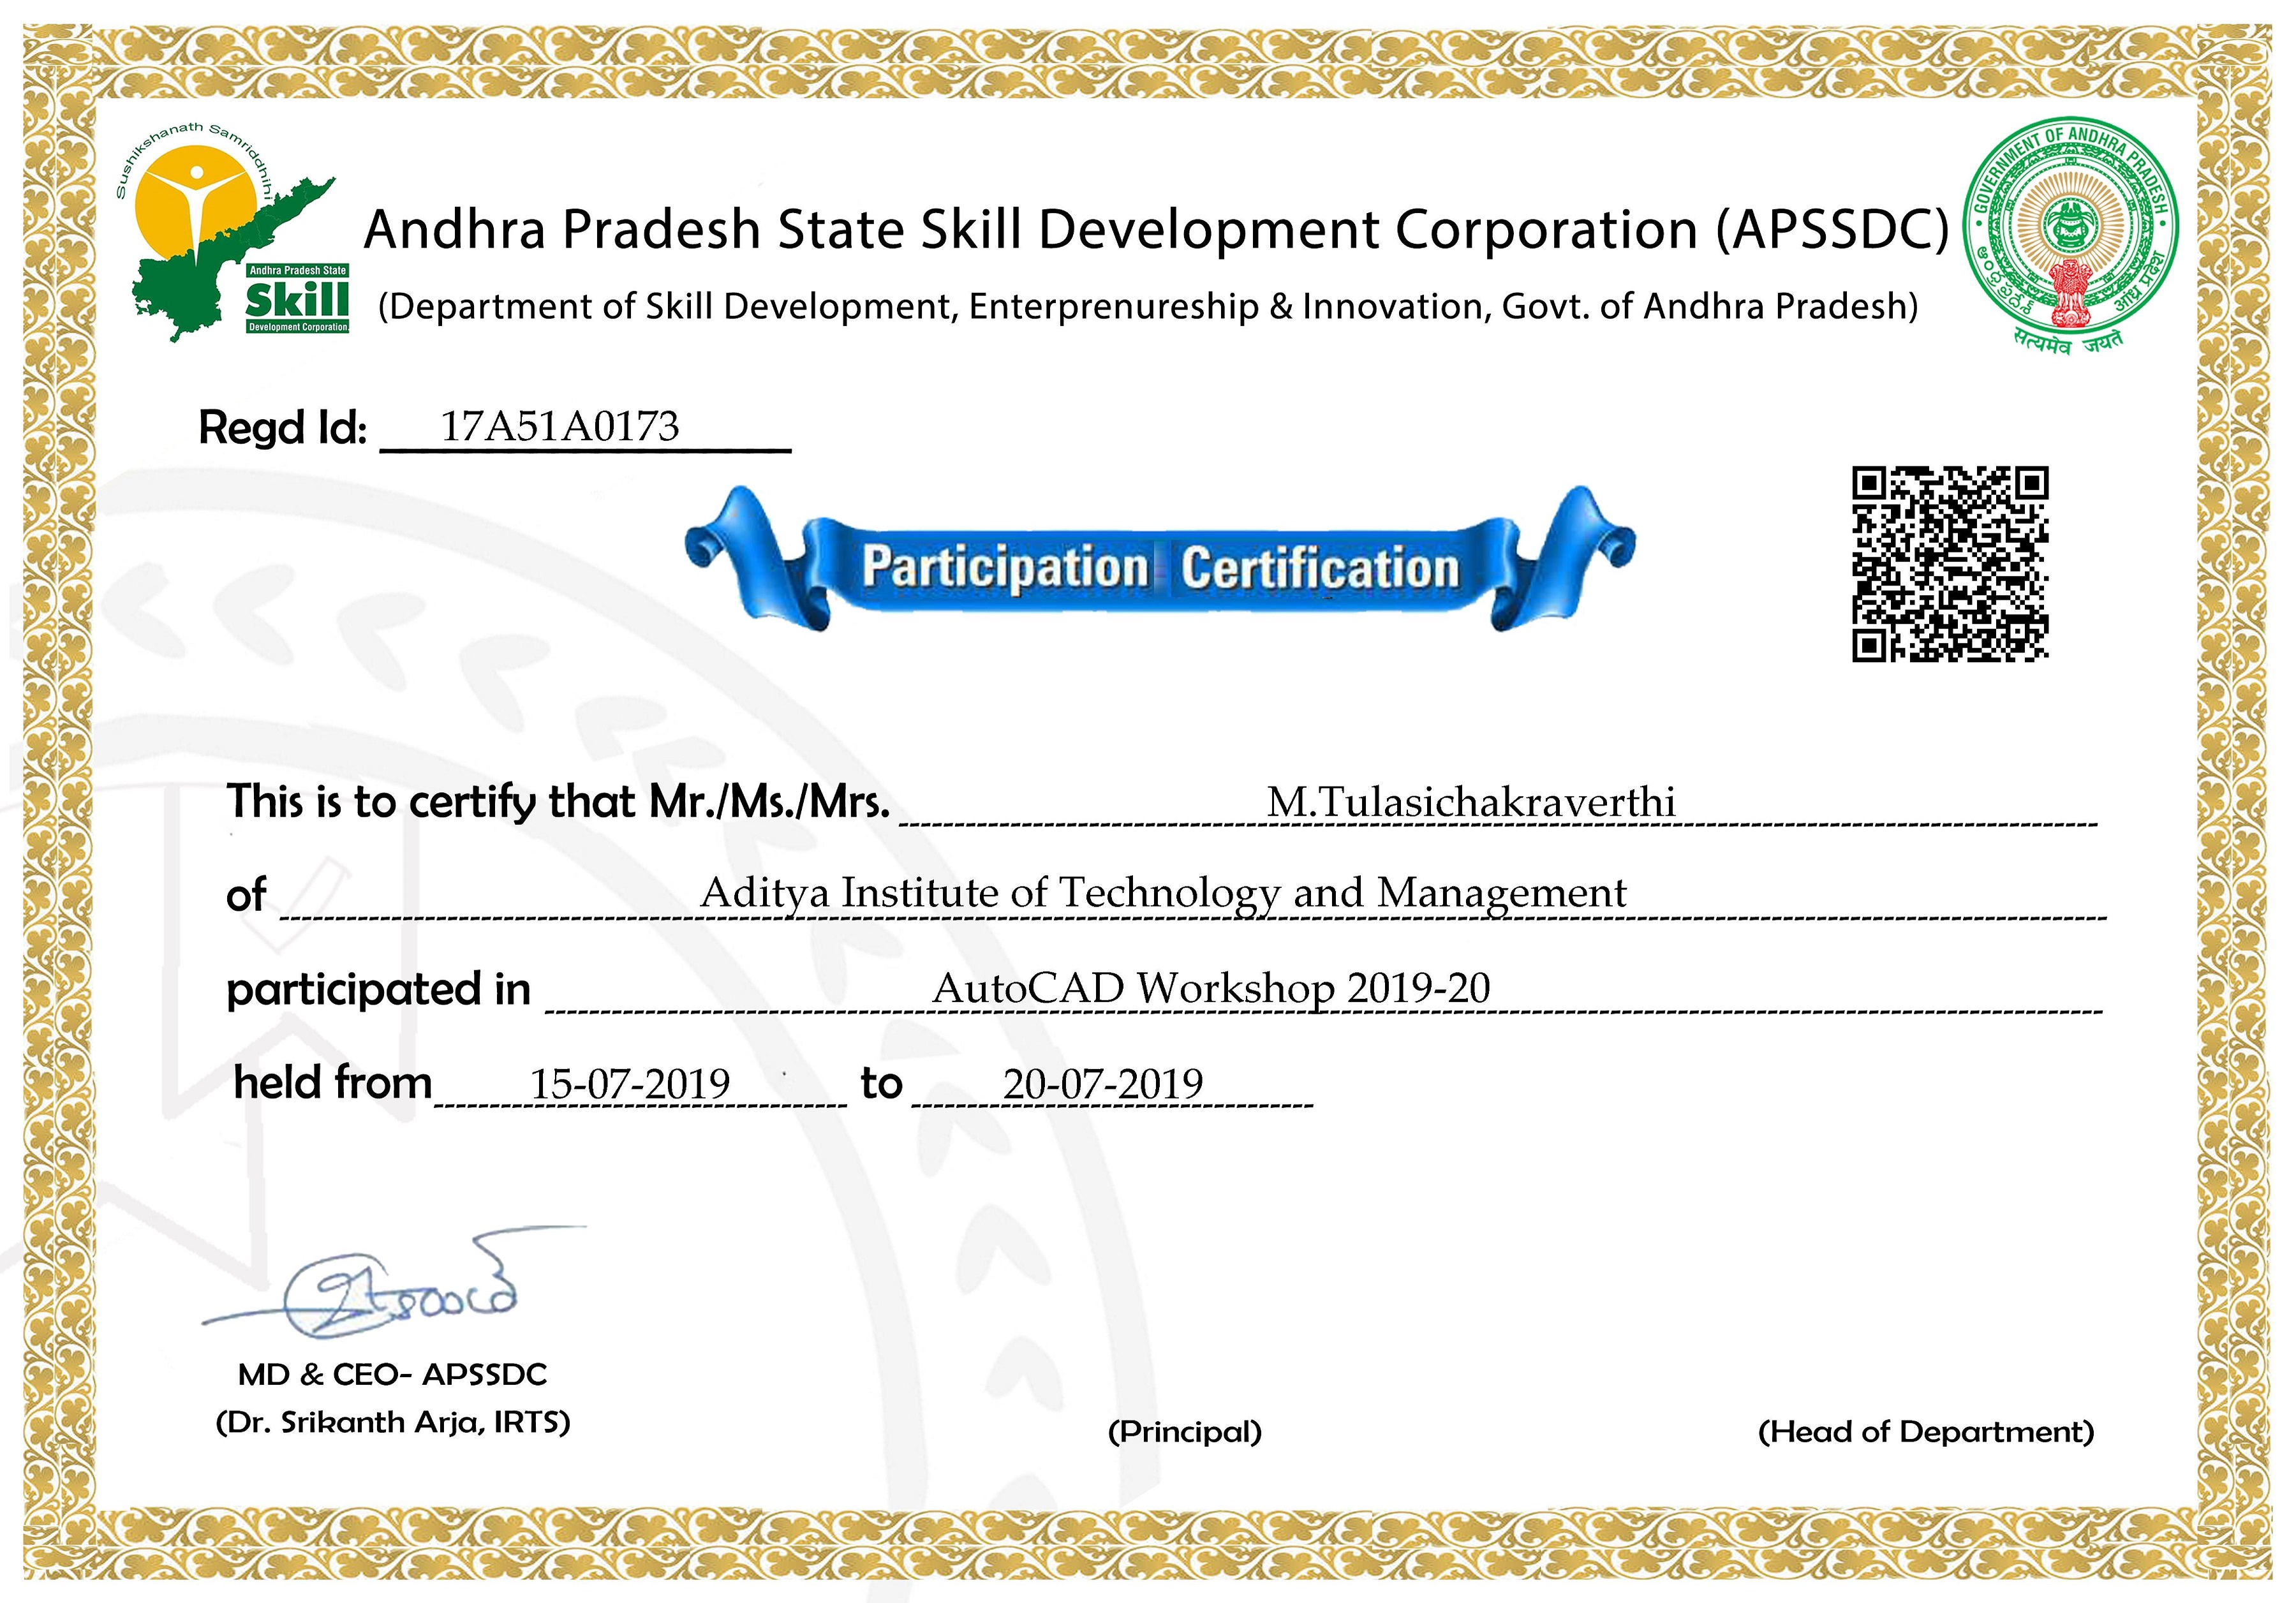
Task: Click Aditya Institute of Technology and Management text
Action: [x=1163, y=892]
